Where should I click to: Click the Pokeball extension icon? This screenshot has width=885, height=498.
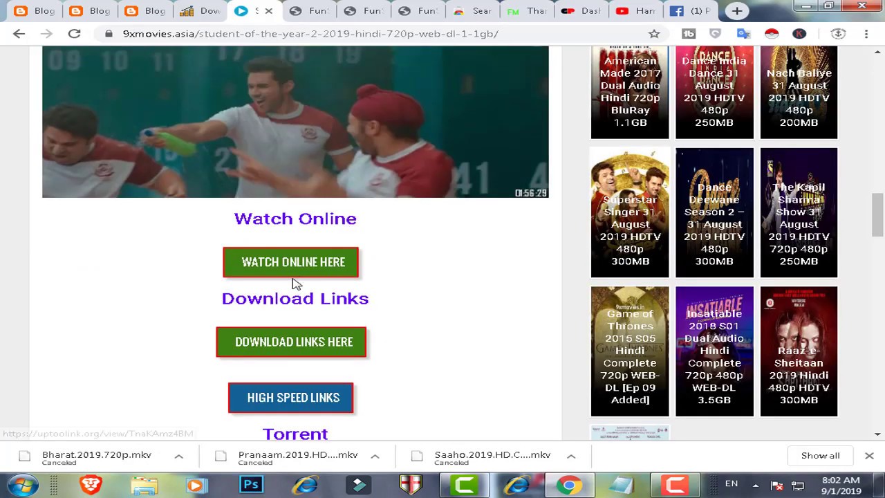tap(772, 33)
